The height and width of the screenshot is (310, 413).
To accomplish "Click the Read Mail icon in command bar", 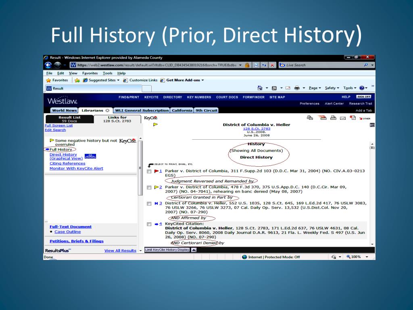I will pos(288,88).
